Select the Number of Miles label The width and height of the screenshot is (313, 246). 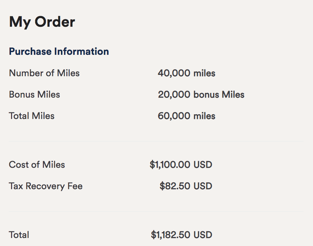click(x=44, y=73)
